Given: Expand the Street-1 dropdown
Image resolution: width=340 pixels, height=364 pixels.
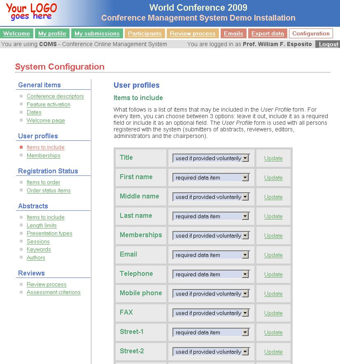Looking at the screenshot, I should (x=211, y=332).
